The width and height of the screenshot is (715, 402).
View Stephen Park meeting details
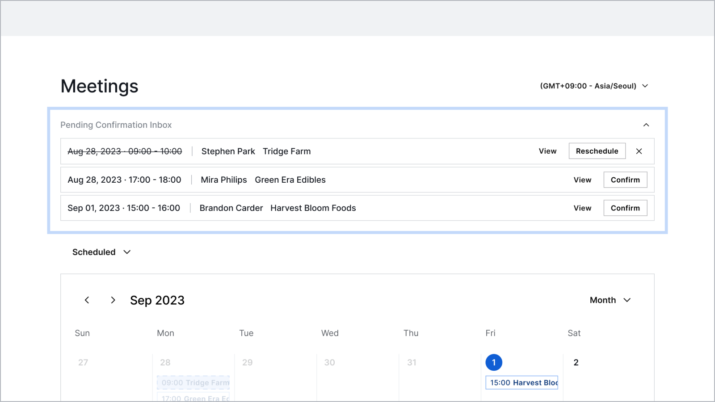point(547,151)
